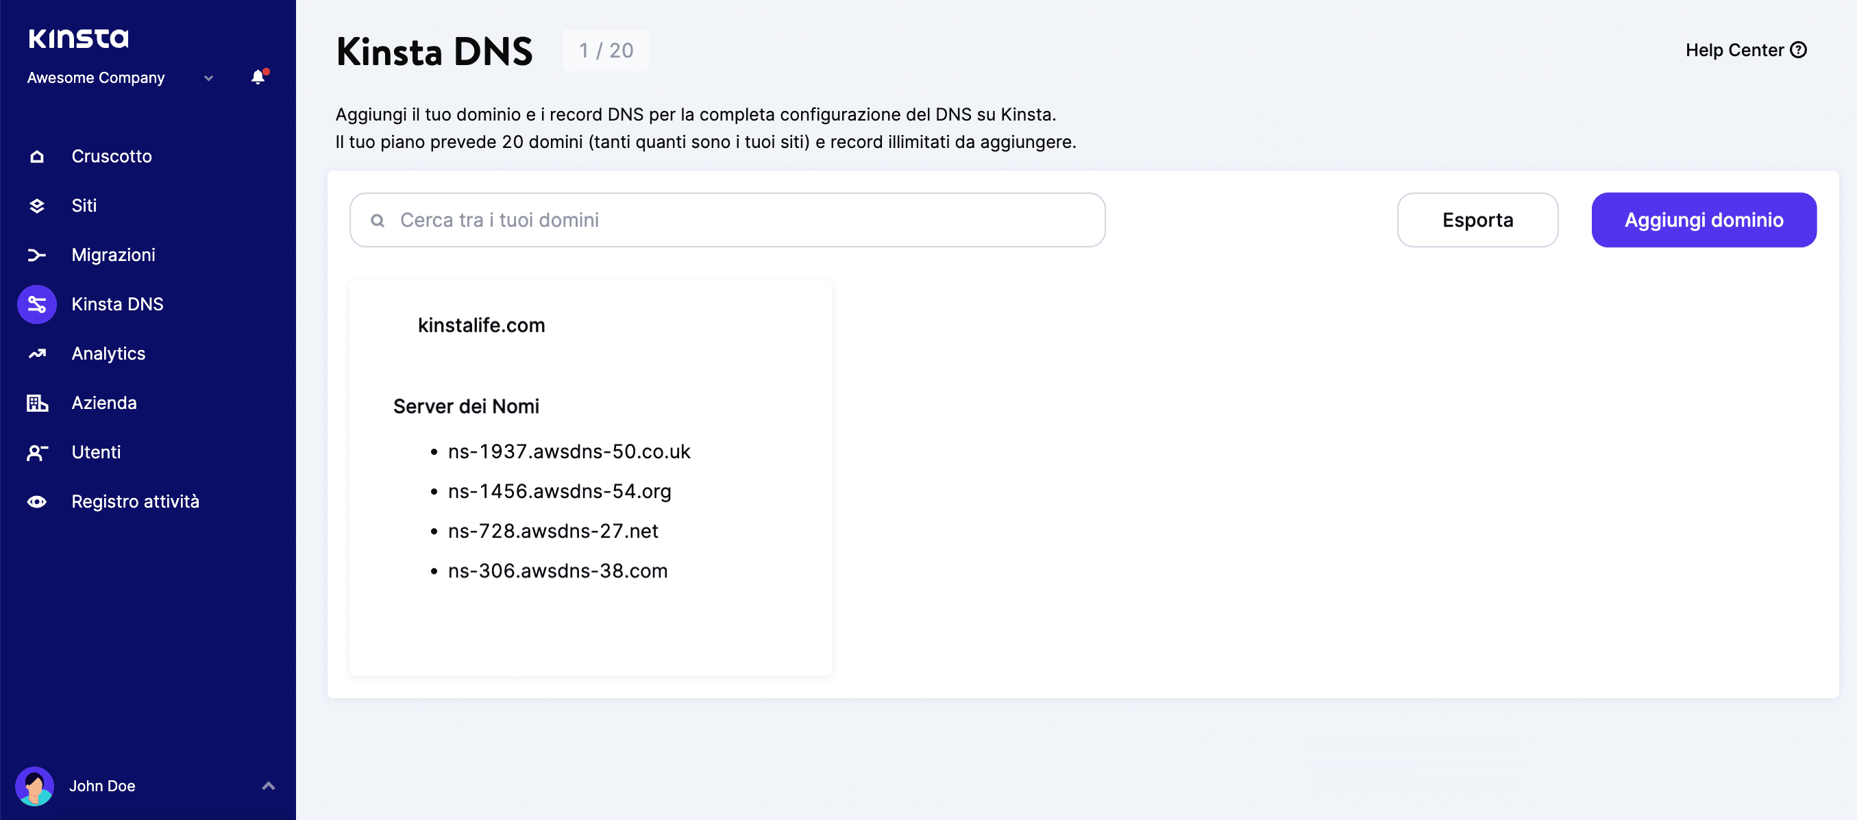This screenshot has height=820, width=1857.
Task: Open Analytics via its chart icon
Action: (x=36, y=353)
